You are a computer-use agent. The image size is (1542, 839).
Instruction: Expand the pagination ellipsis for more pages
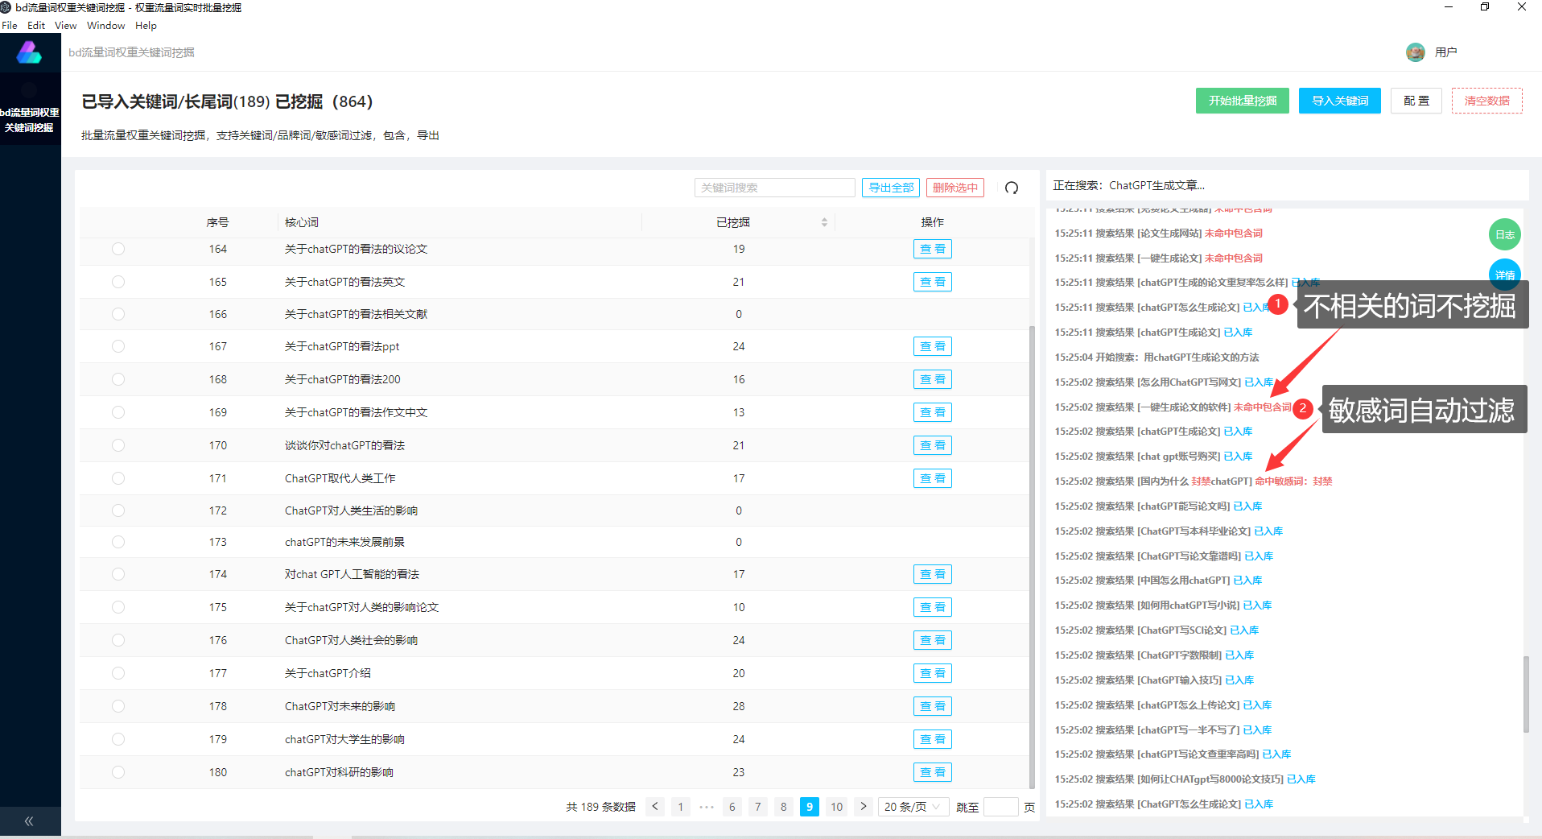point(707,807)
